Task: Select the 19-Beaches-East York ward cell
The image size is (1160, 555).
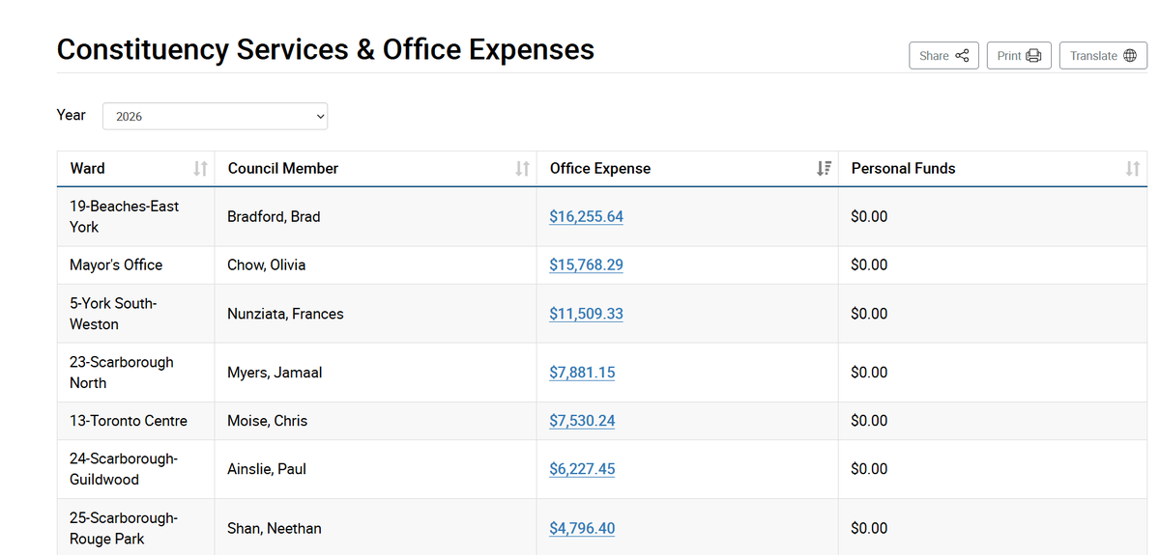Action: coord(135,216)
